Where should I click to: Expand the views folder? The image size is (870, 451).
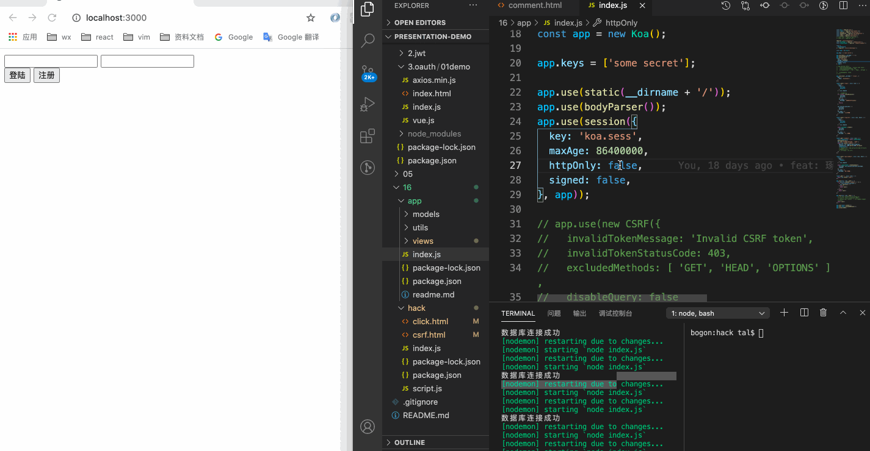click(436, 241)
